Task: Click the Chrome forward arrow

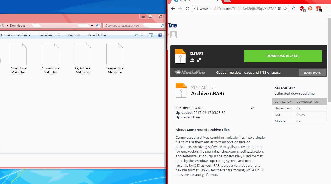Action: 180,9
